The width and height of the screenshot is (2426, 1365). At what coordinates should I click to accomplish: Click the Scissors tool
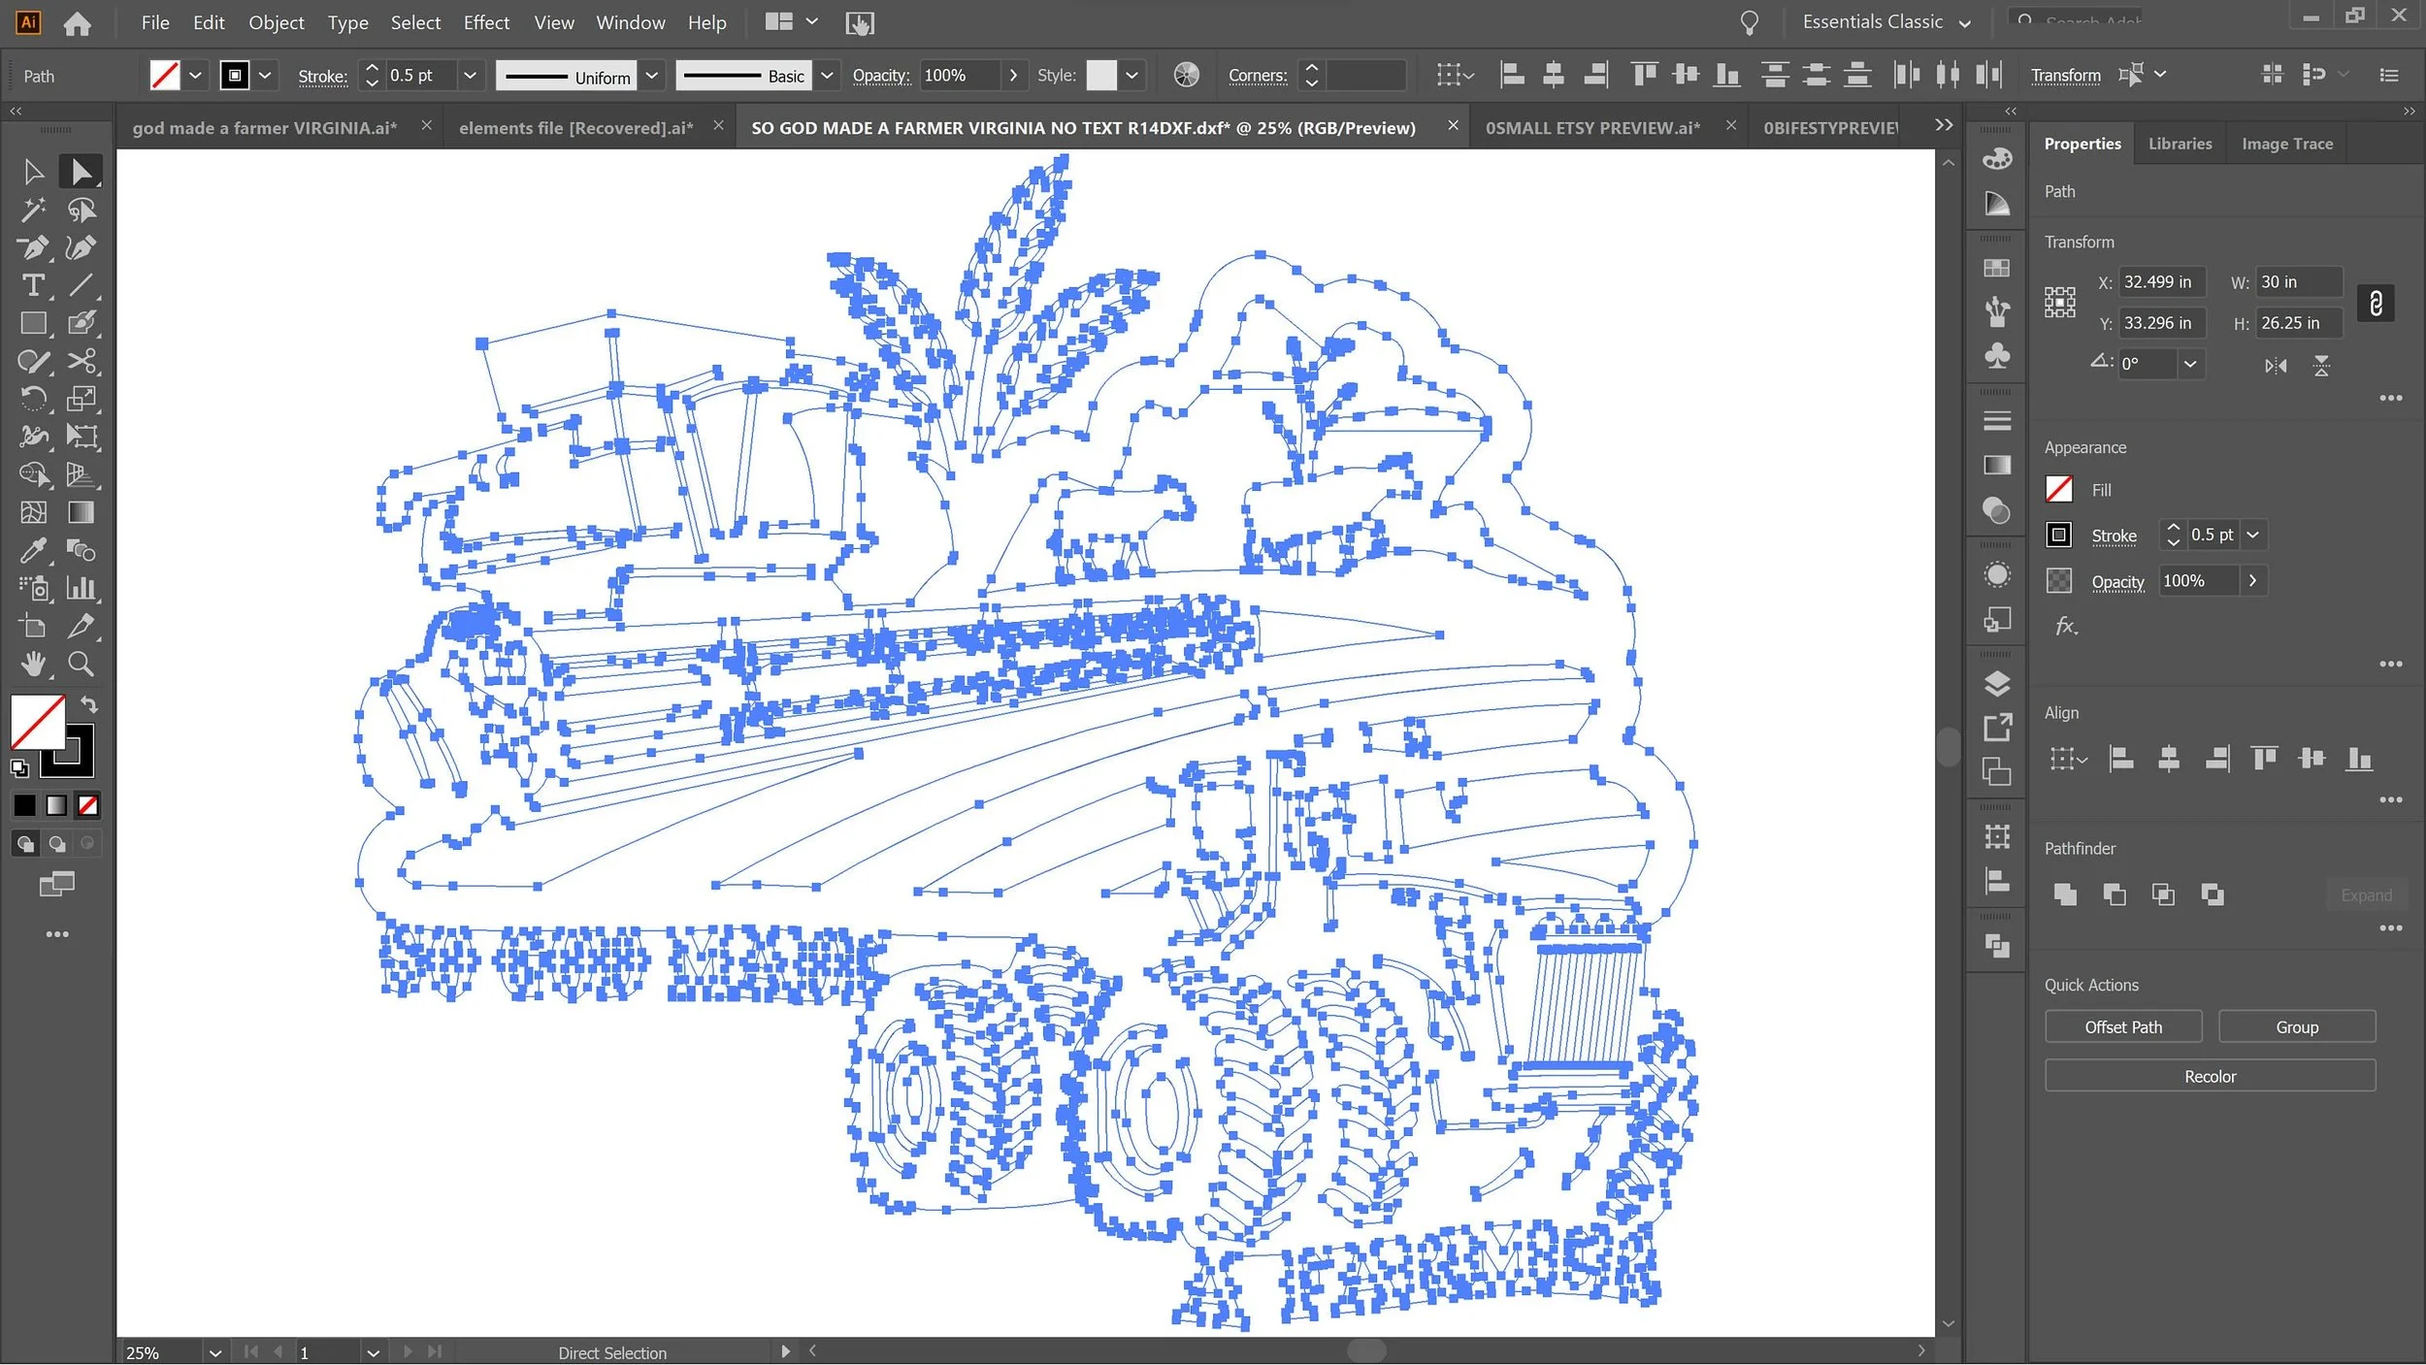click(x=82, y=362)
